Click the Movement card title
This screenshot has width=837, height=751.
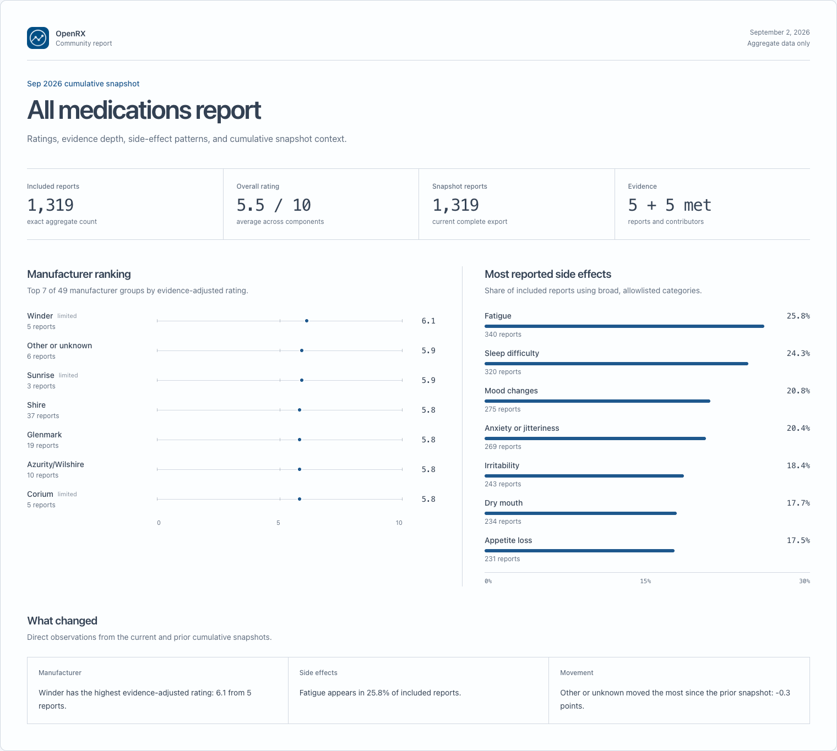tap(577, 673)
